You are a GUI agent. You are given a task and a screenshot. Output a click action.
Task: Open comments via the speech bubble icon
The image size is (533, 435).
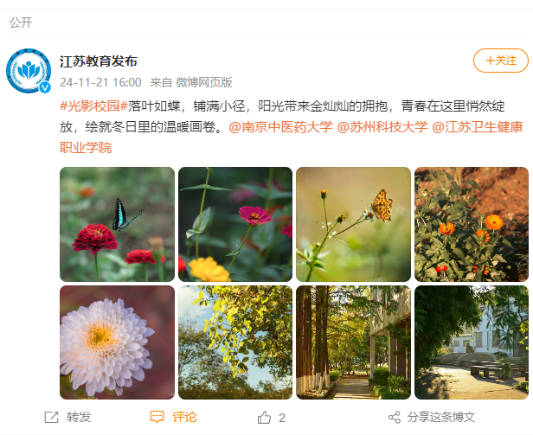[x=157, y=417]
